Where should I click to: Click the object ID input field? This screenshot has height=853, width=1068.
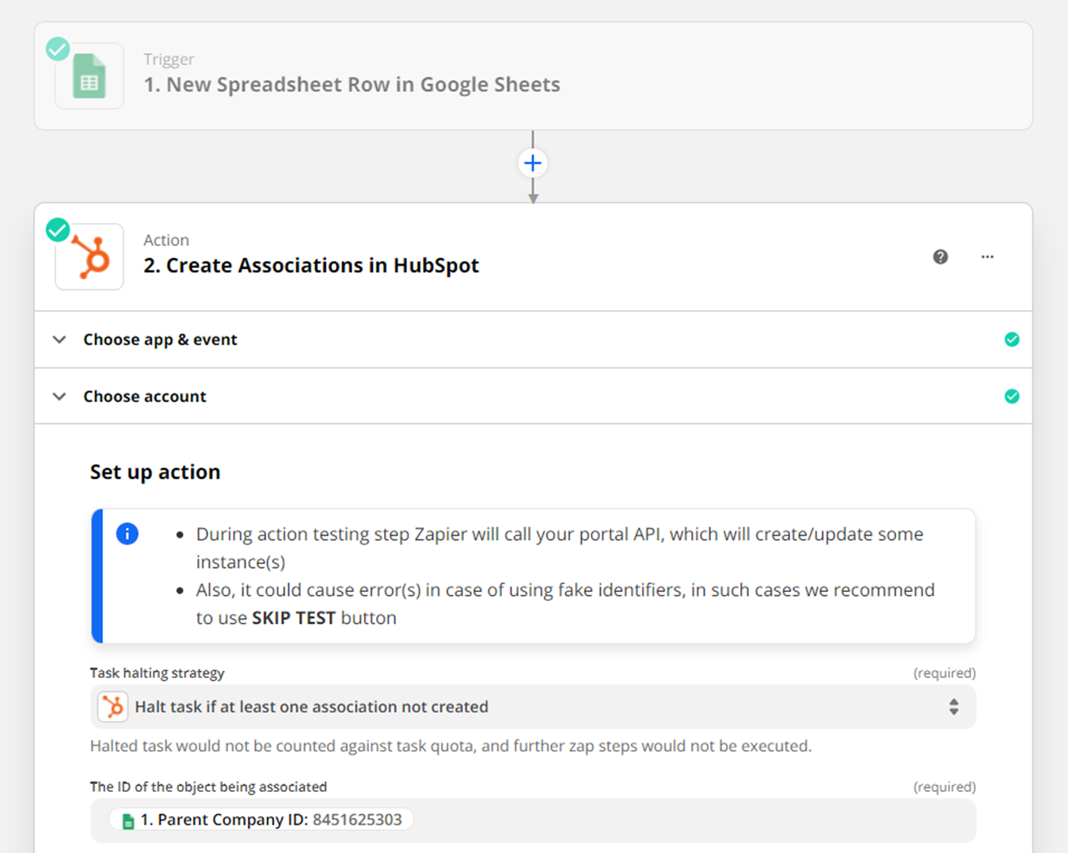(533, 820)
